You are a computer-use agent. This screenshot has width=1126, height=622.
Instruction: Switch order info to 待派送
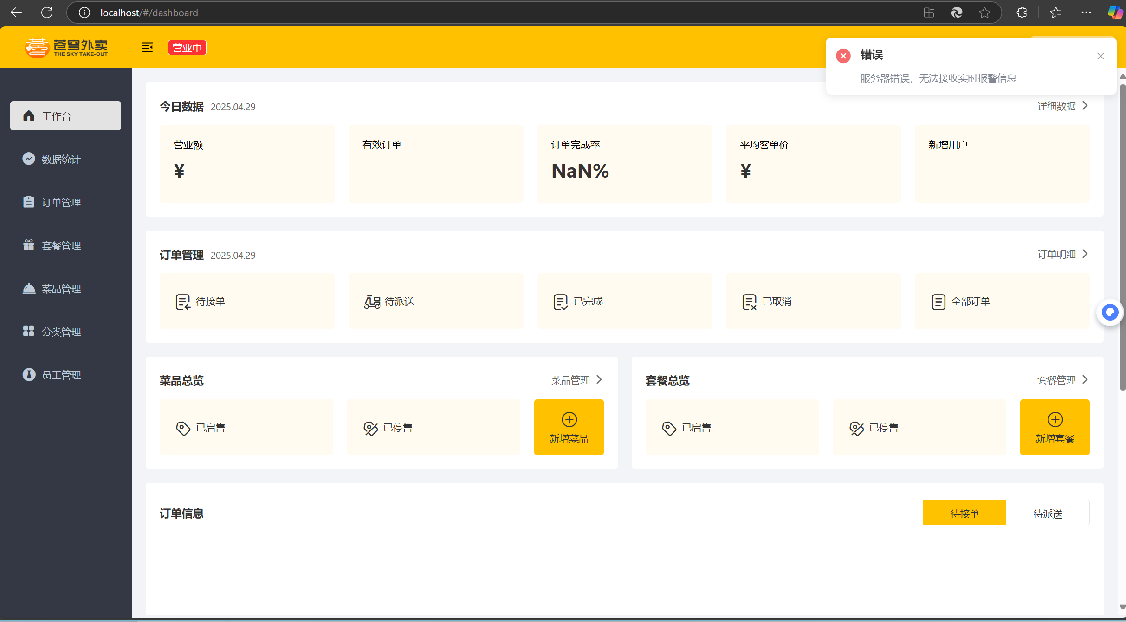click(x=1047, y=513)
